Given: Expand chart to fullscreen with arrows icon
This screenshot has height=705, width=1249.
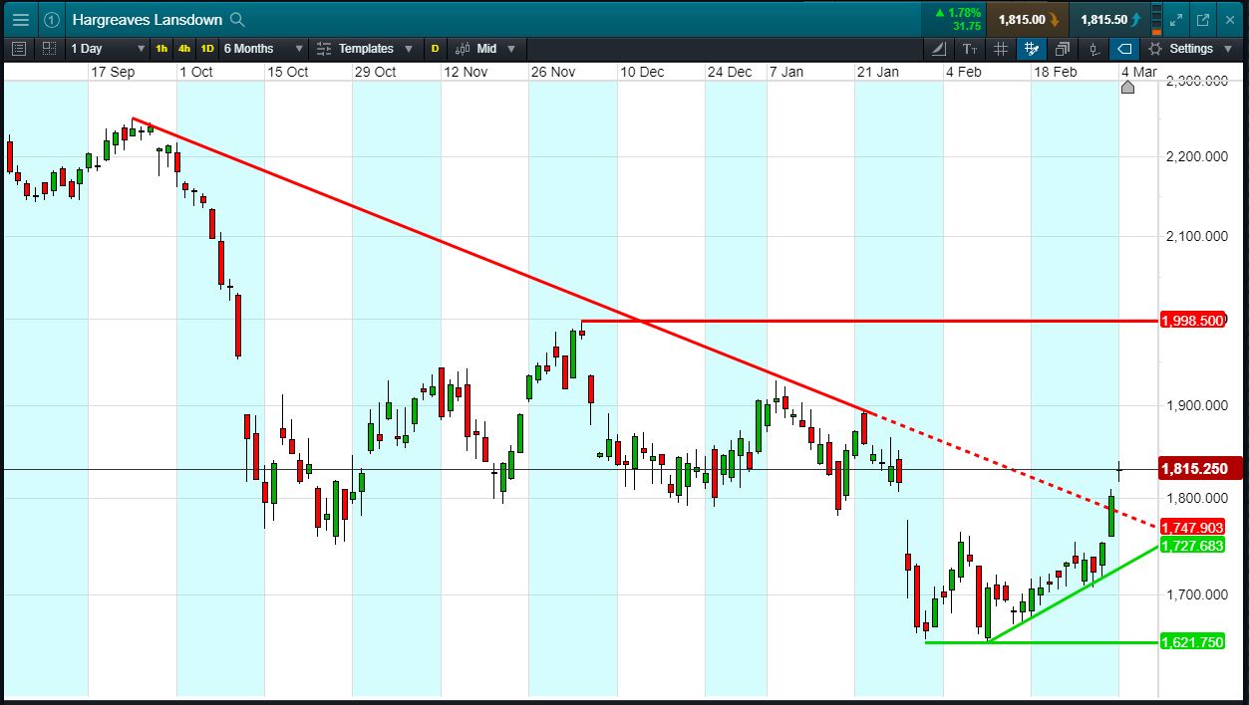Looking at the screenshot, I should pos(1176,19).
